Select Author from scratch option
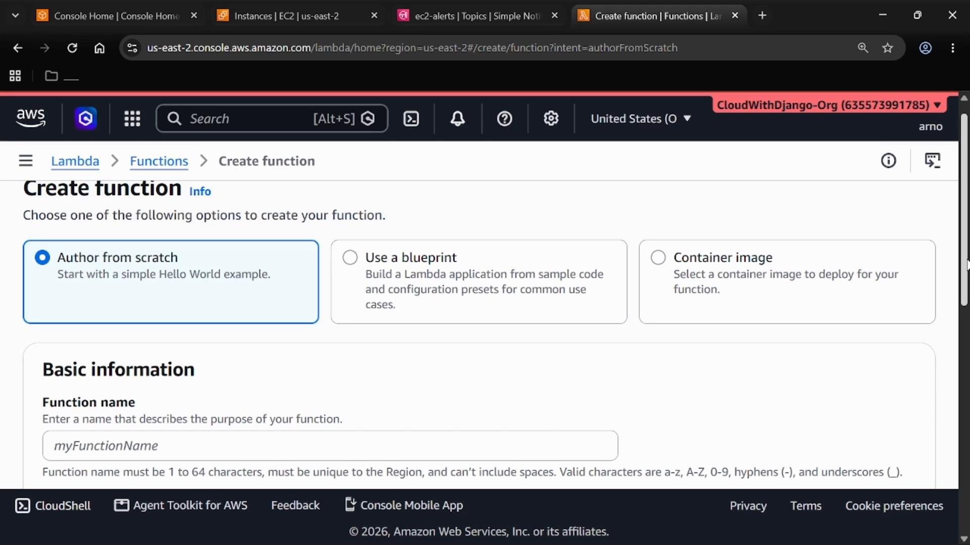 (171, 282)
